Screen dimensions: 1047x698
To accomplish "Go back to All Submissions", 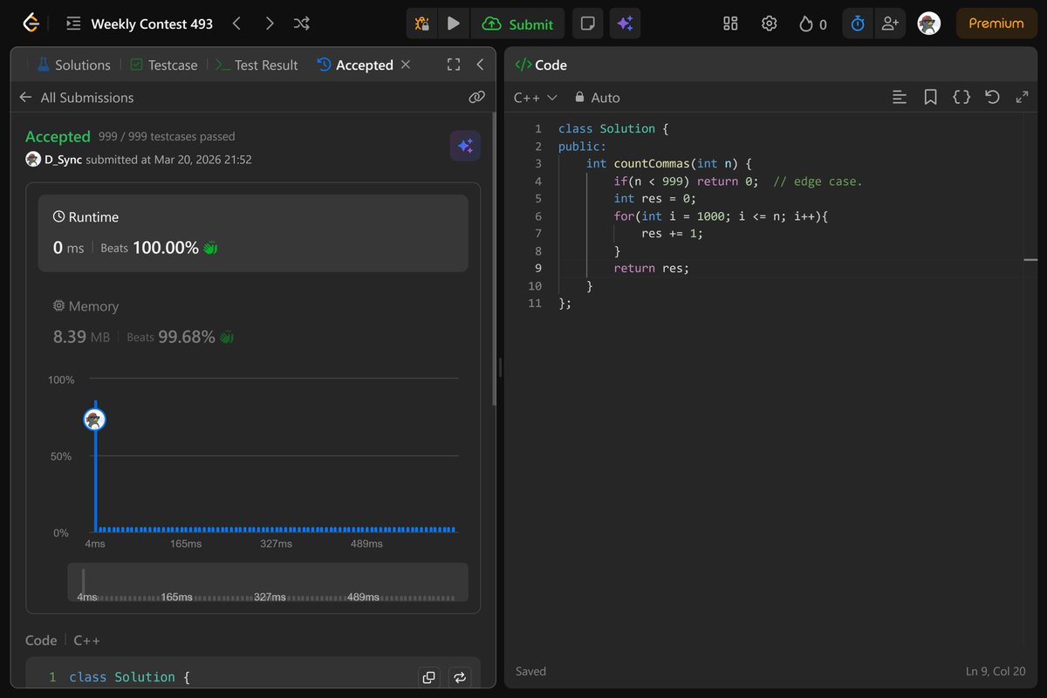I will click(77, 98).
